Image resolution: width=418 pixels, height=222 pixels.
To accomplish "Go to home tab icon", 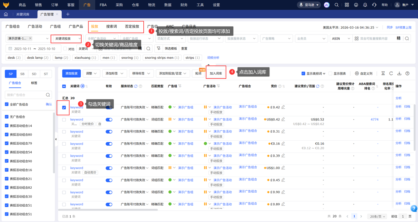I will (6, 14).
